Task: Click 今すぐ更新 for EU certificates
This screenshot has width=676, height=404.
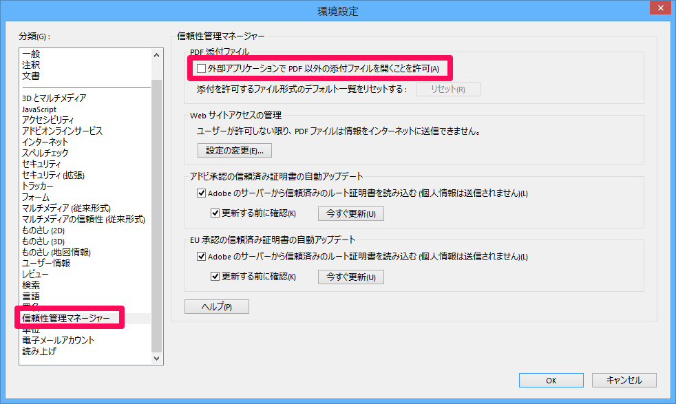Action: [x=350, y=277]
